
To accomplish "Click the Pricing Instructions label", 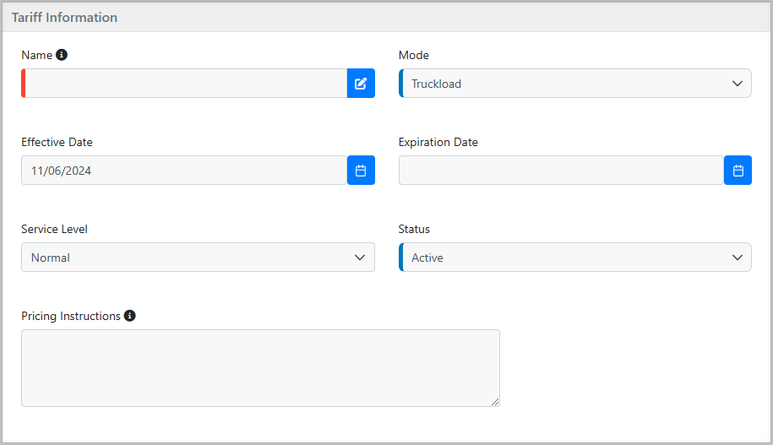I will [71, 317].
